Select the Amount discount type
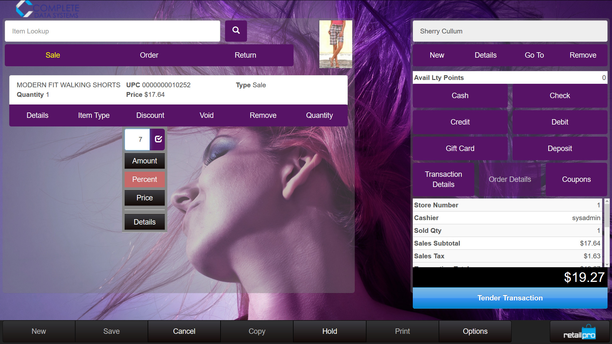Screen dimensions: 612x344 pos(144,161)
